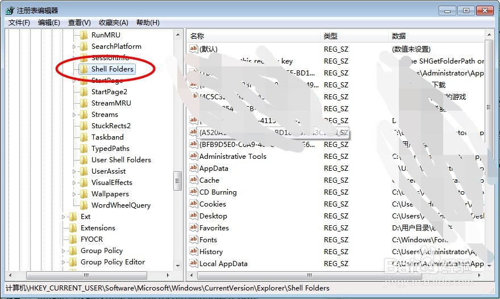Select the Shell Folders key
The image size is (500, 299).
coord(107,69)
